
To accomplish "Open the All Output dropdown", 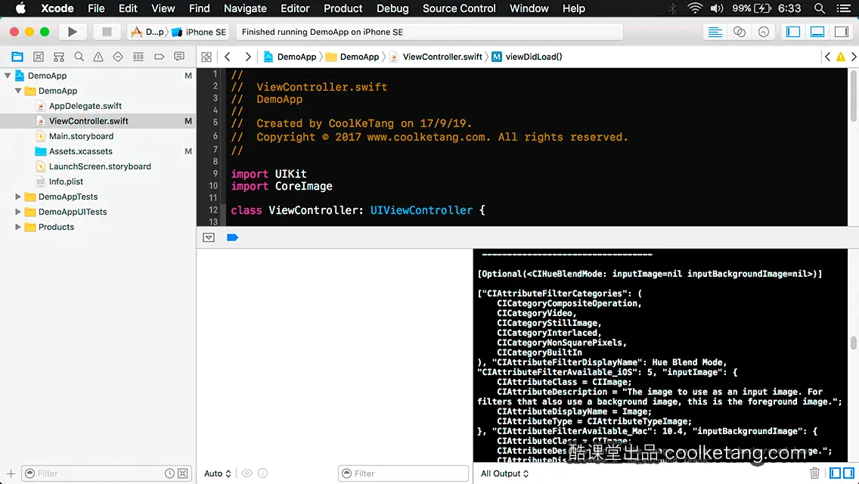I will click(x=504, y=473).
